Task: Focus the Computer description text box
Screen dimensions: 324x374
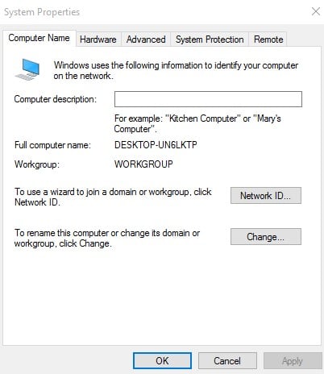Action: coord(208,99)
